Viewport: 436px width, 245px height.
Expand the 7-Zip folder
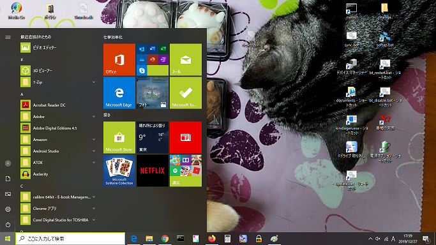coord(58,82)
